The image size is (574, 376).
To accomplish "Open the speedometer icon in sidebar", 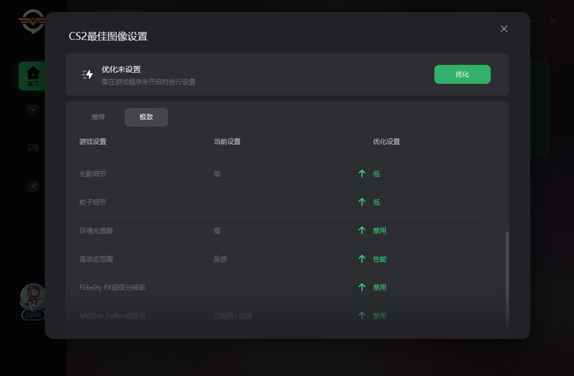I will point(33,186).
